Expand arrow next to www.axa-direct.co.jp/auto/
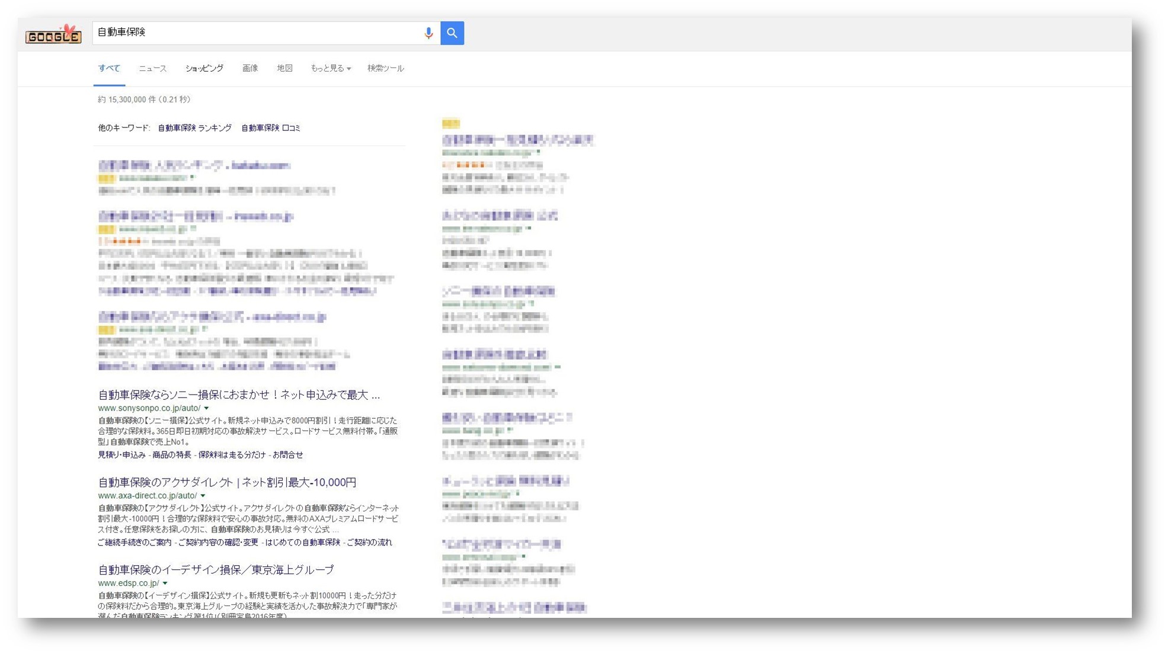Image resolution: width=1168 pixels, height=654 pixels. tap(203, 496)
